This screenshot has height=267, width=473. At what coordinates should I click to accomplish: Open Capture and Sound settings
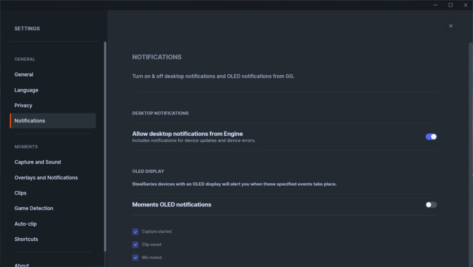coord(37,162)
